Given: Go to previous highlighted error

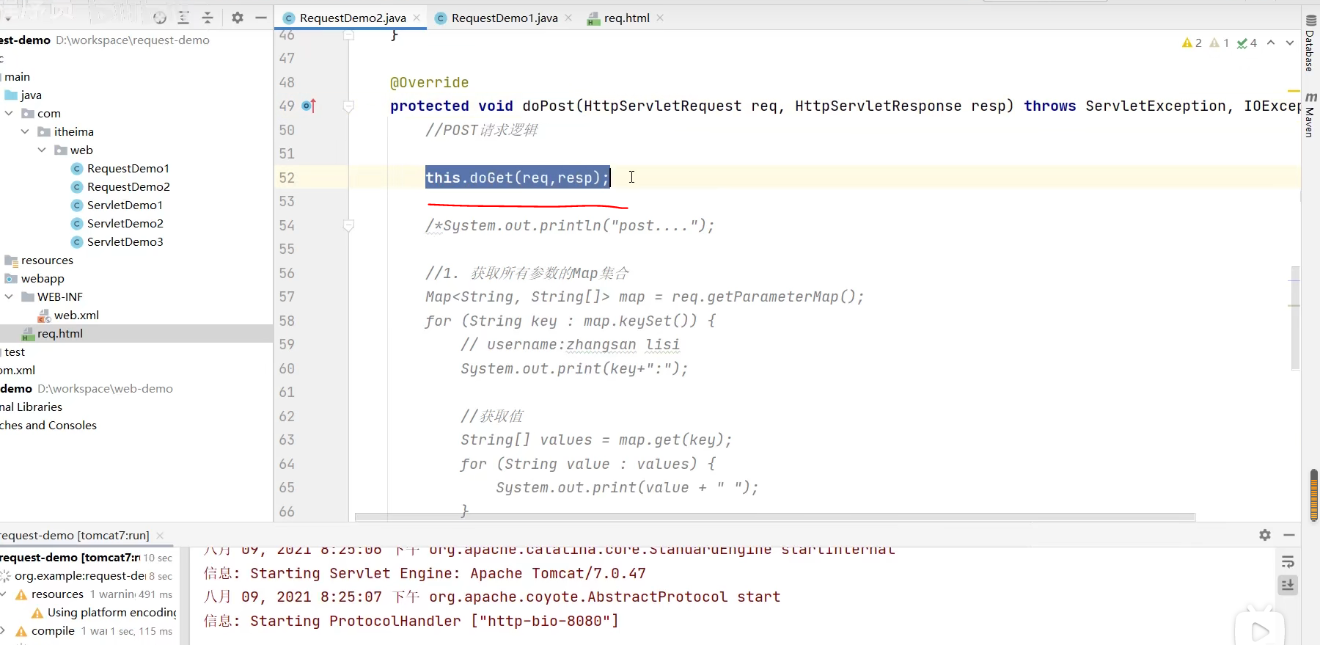Looking at the screenshot, I should point(1271,43).
